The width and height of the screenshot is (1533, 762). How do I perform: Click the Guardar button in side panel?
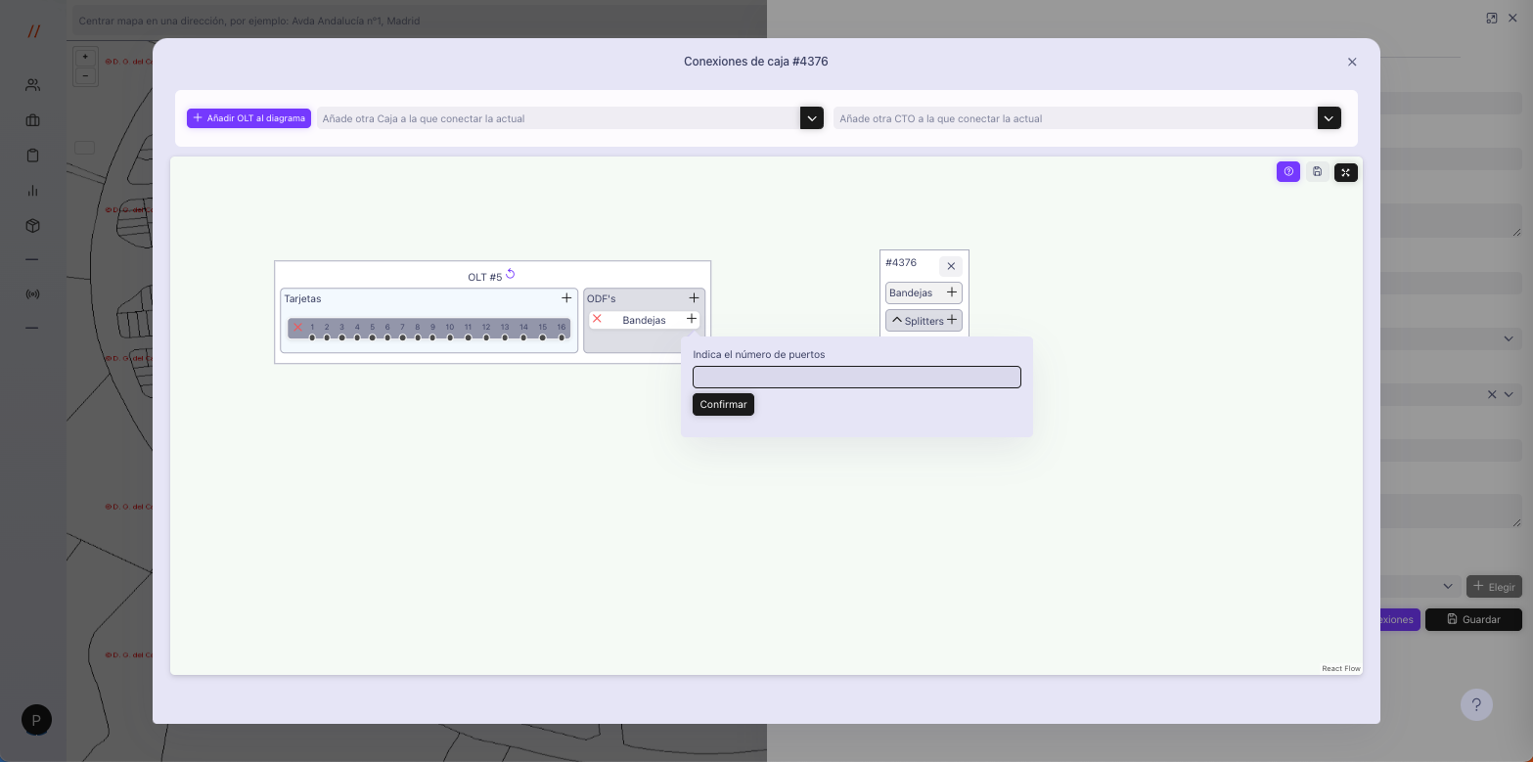[x=1473, y=619]
